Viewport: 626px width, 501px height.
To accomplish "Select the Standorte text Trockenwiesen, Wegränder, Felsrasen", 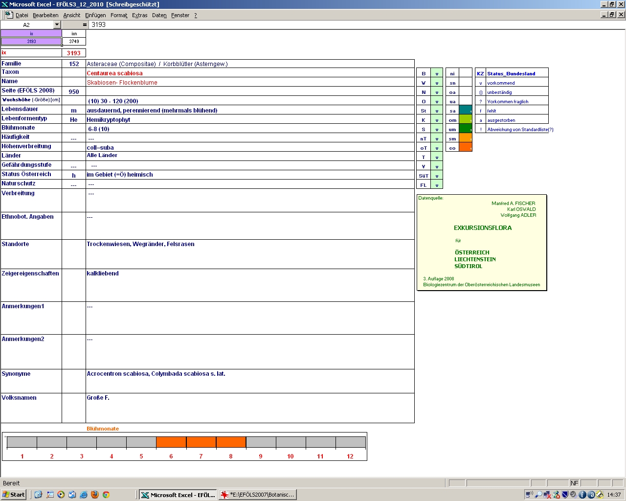I will click(x=140, y=244).
